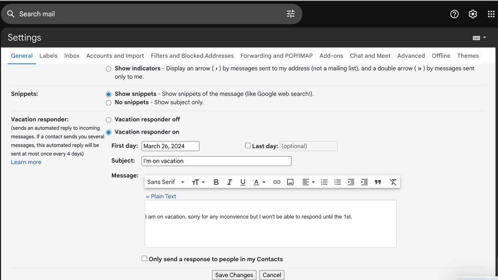Screen dimensions: 498x280
Task: Open the Add-ons tab
Action: [x=331, y=56]
